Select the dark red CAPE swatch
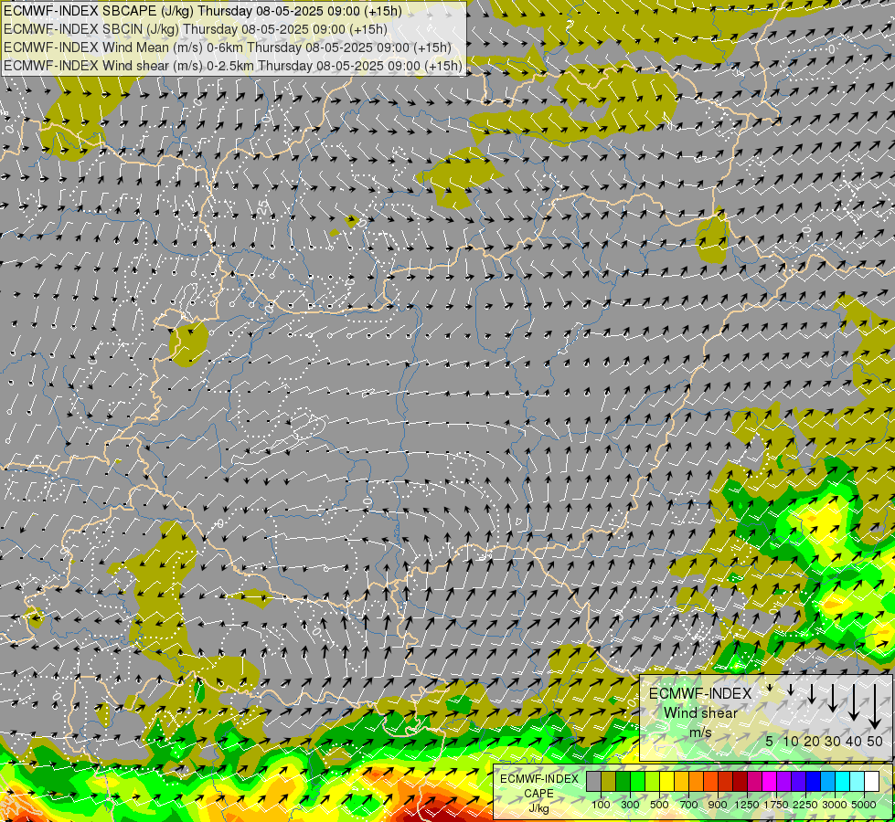 (741, 782)
